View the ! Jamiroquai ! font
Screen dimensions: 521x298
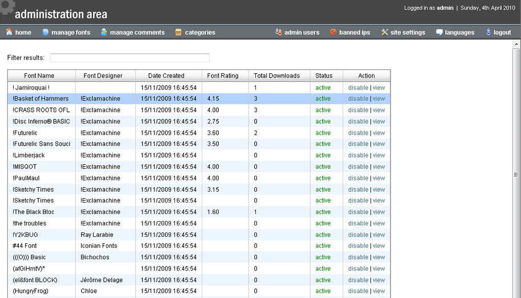379,87
